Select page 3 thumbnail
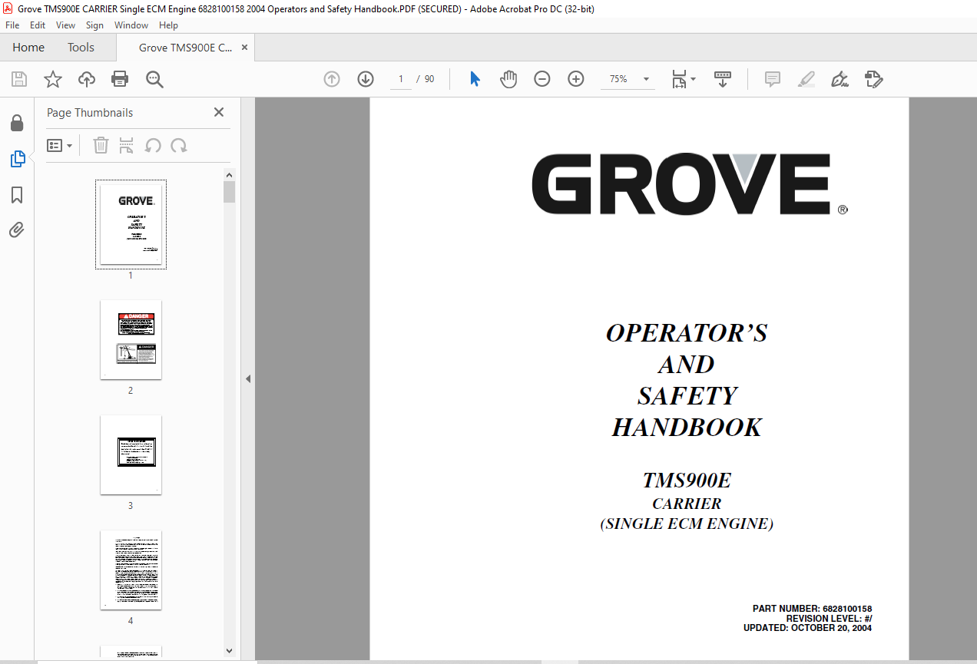This screenshot has height=664, width=977. (x=131, y=454)
